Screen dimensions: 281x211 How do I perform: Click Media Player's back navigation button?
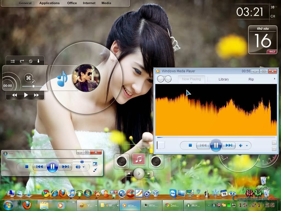point(161,79)
